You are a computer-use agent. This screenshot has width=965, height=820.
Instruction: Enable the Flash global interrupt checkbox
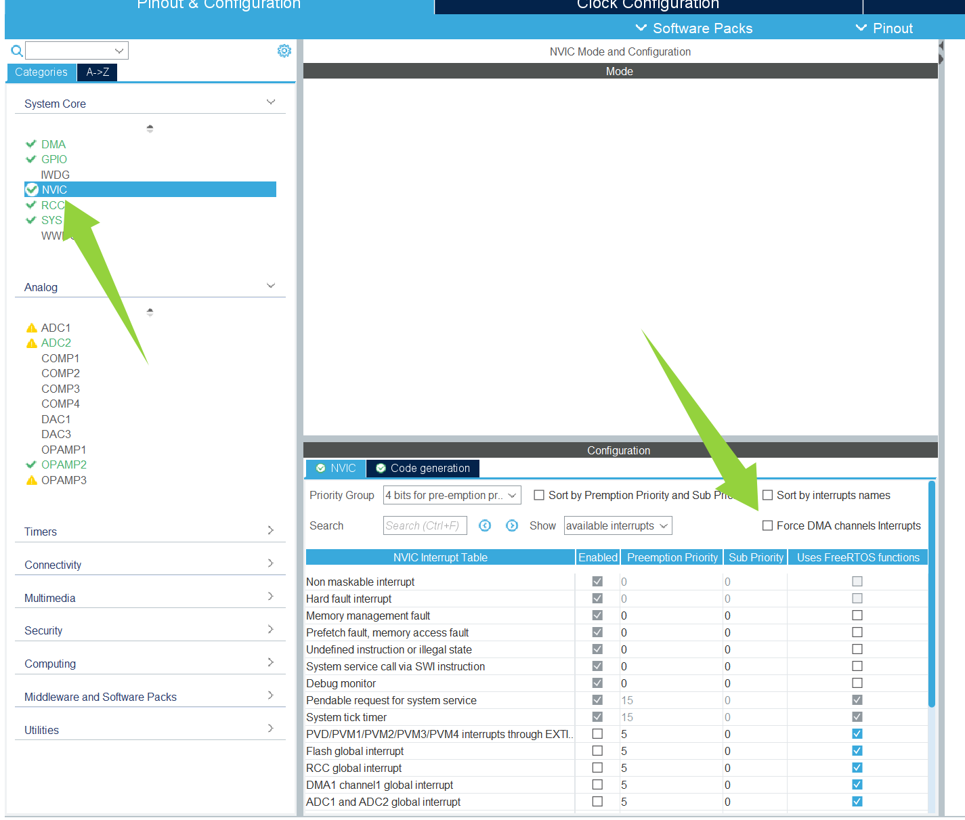click(x=597, y=751)
